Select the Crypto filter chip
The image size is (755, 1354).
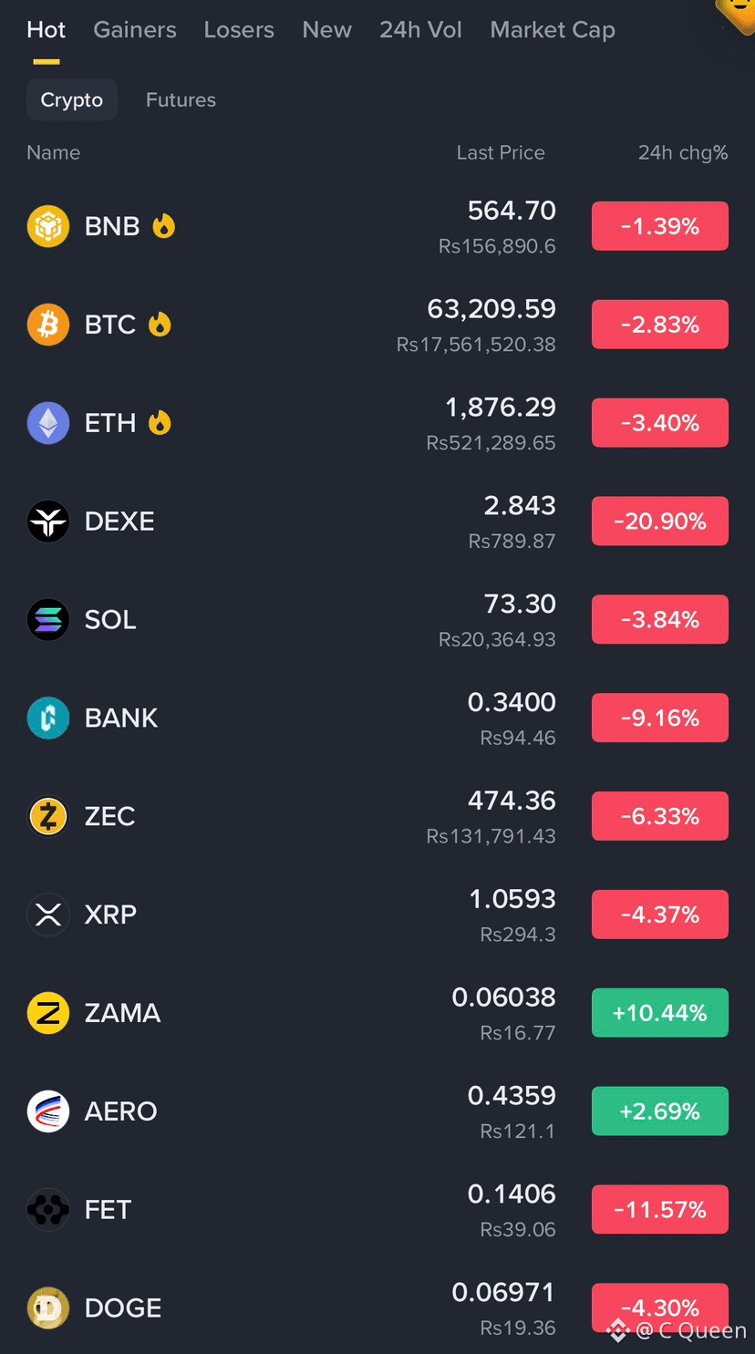[x=72, y=100]
